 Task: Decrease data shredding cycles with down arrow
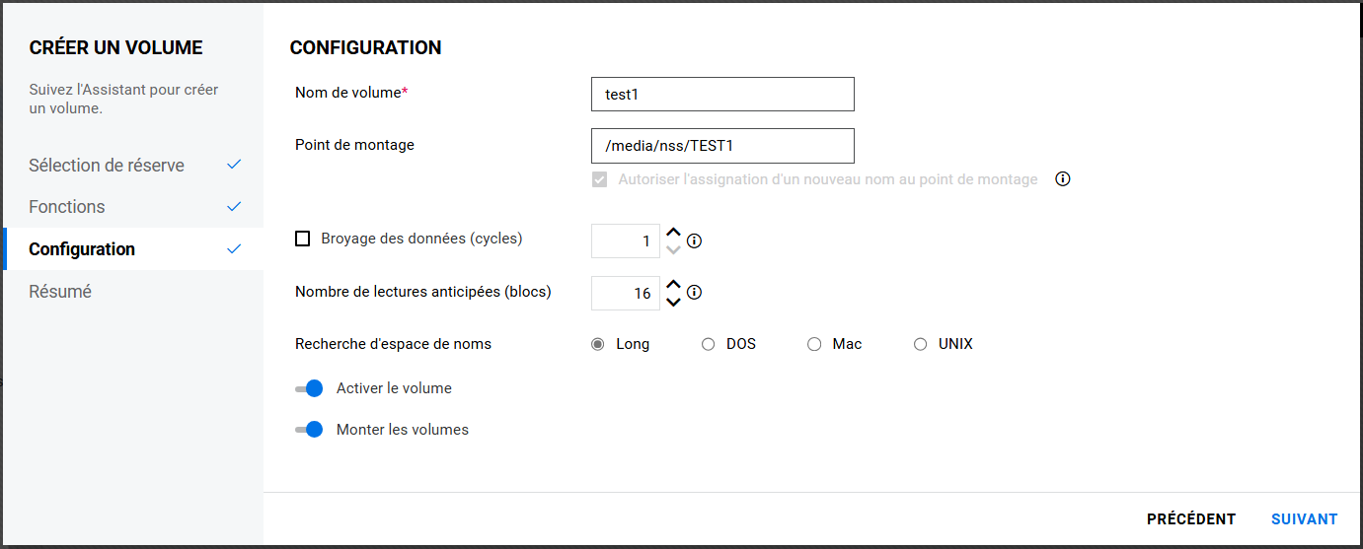673,249
